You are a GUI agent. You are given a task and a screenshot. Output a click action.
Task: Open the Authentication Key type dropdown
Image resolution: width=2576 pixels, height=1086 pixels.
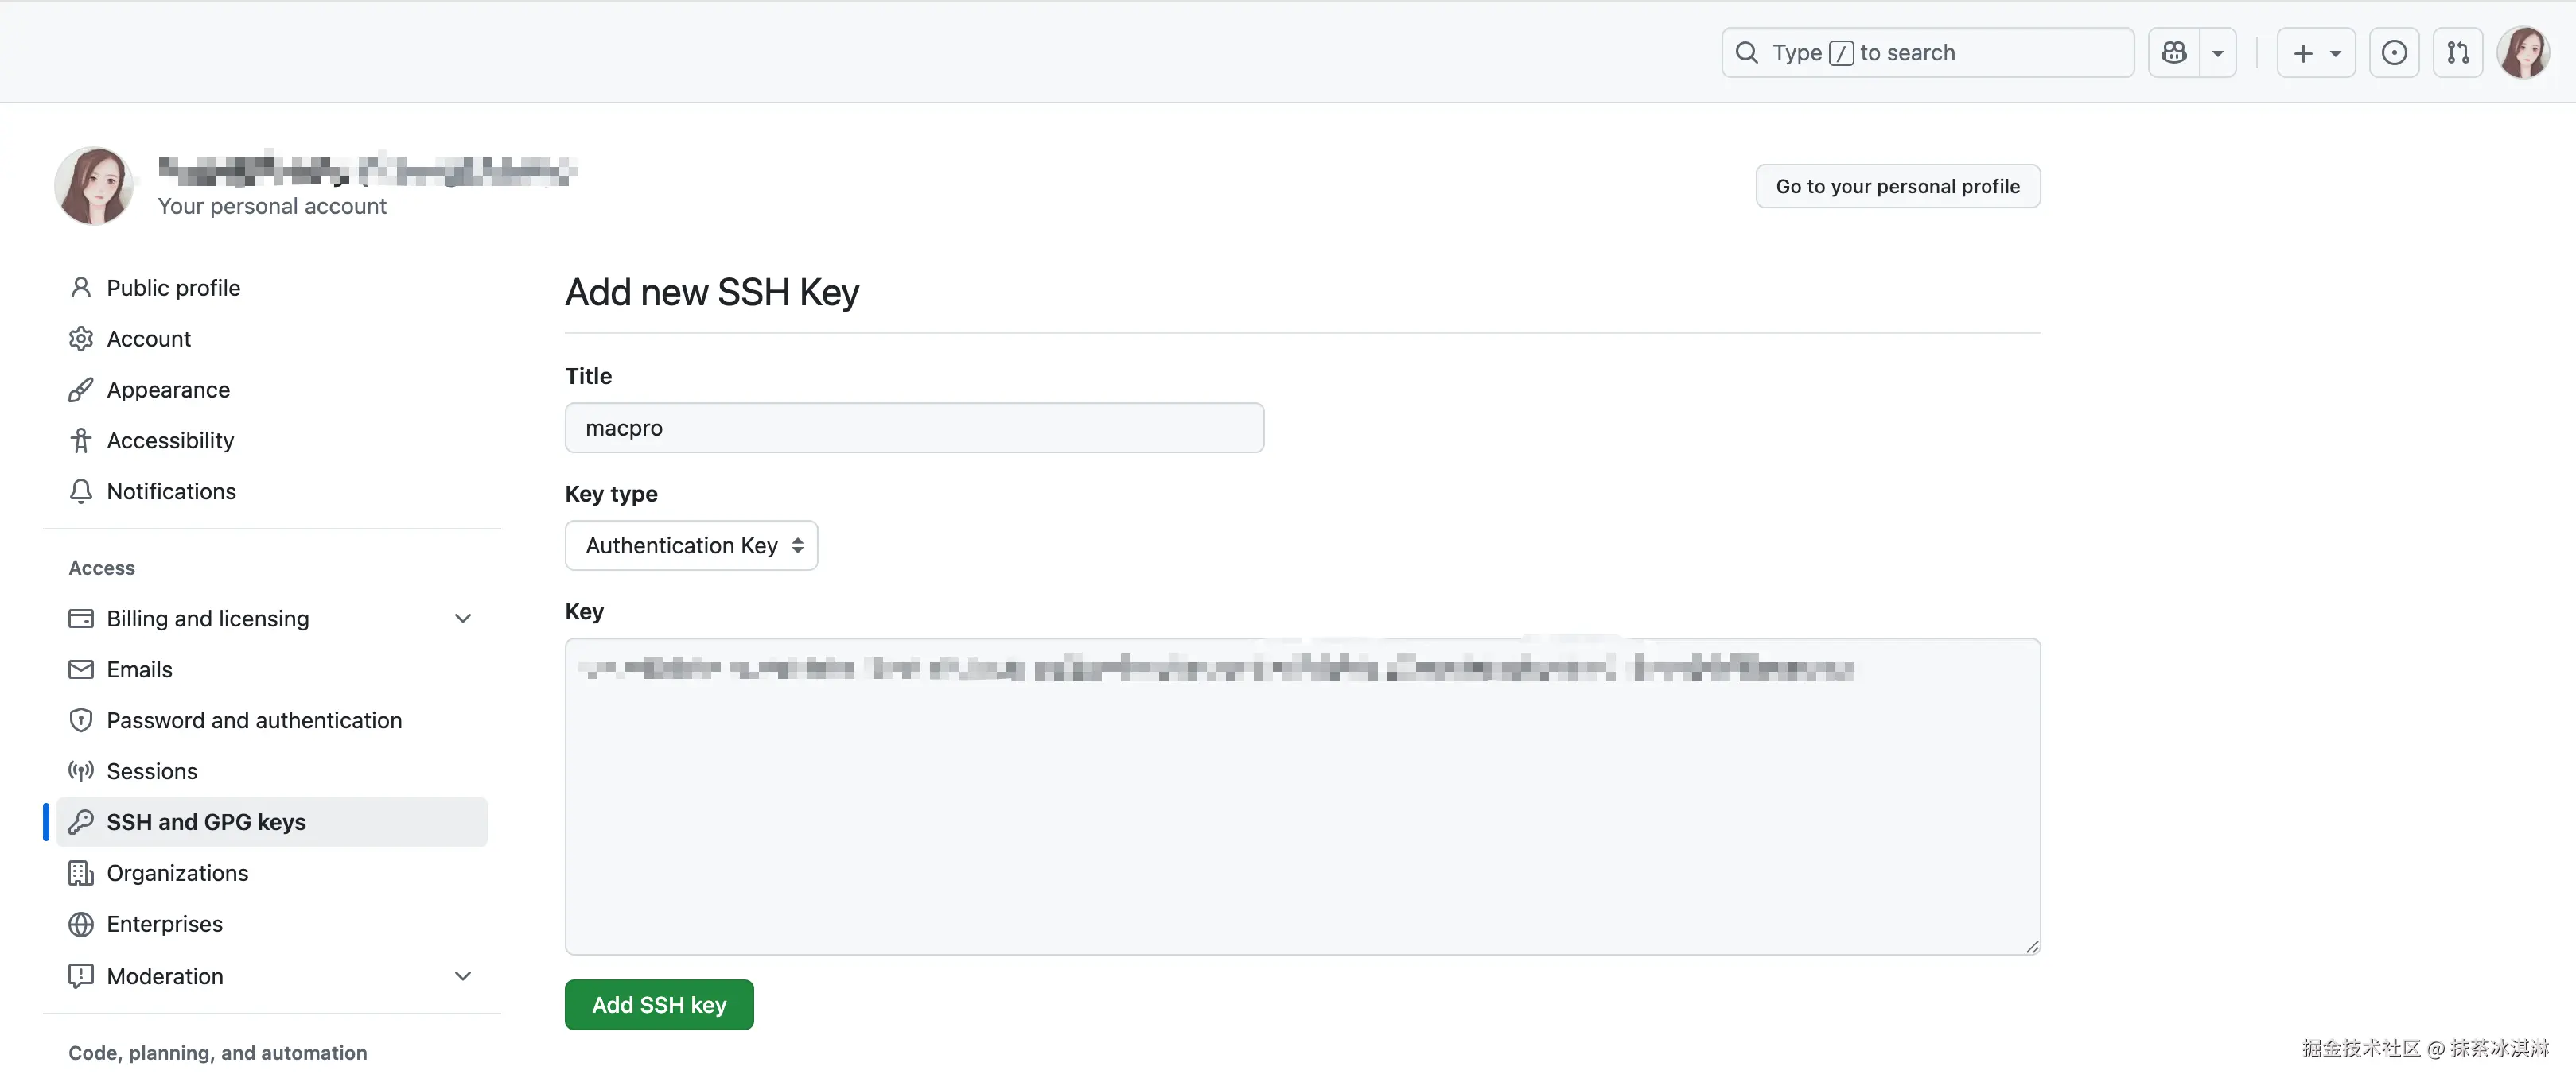click(x=691, y=545)
